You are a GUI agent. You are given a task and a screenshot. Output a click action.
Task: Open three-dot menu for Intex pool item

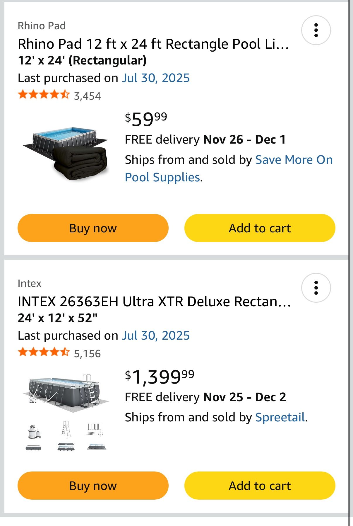point(316,288)
